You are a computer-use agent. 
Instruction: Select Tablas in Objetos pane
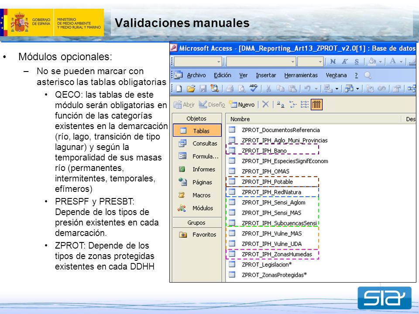(197, 130)
